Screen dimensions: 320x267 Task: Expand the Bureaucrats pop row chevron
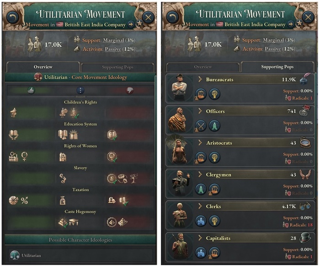pyautogui.click(x=200, y=79)
